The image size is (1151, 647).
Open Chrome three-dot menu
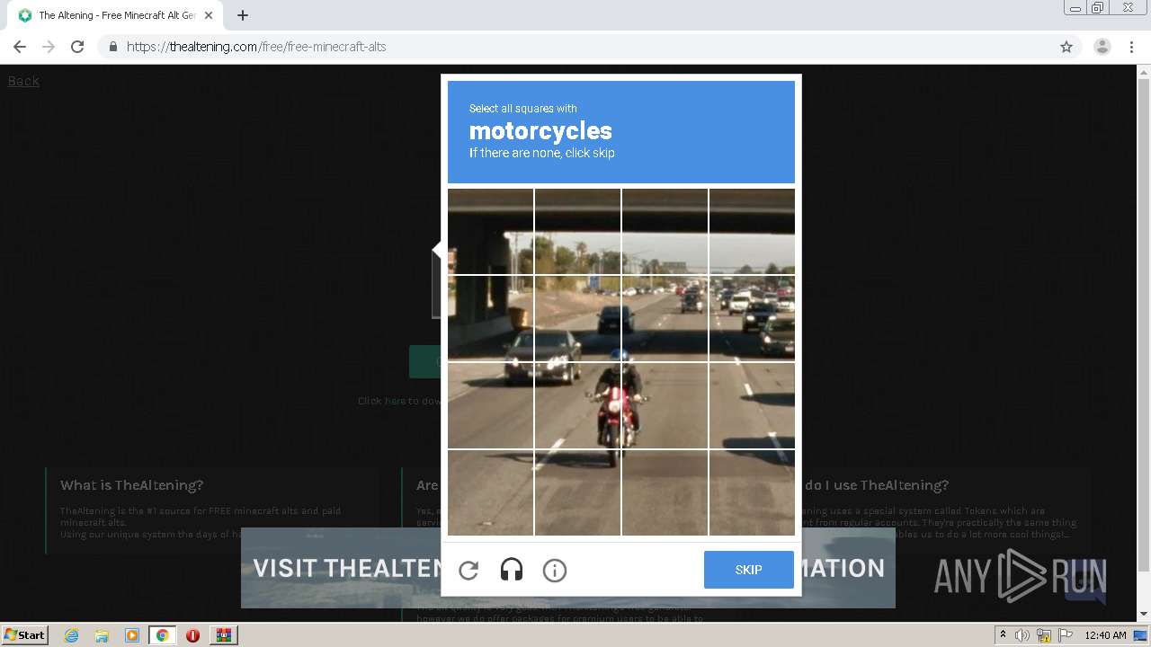(x=1132, y=47)
